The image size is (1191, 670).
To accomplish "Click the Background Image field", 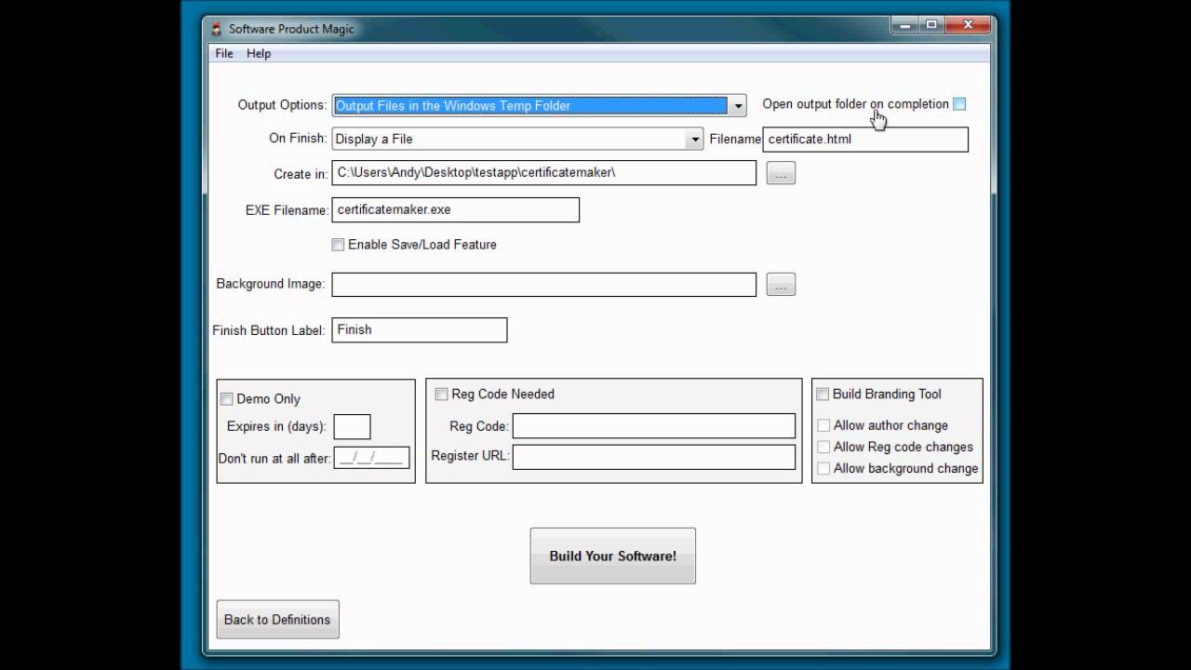I will click(x=543, y=285).
